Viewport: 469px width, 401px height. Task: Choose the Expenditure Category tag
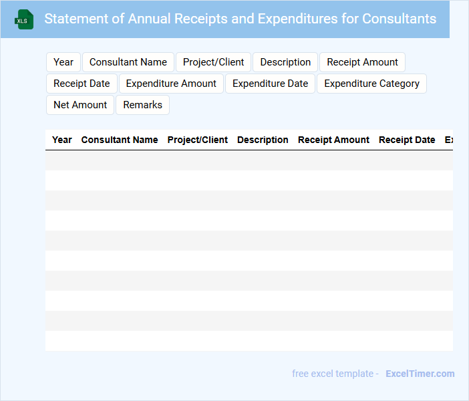(371, 84)
